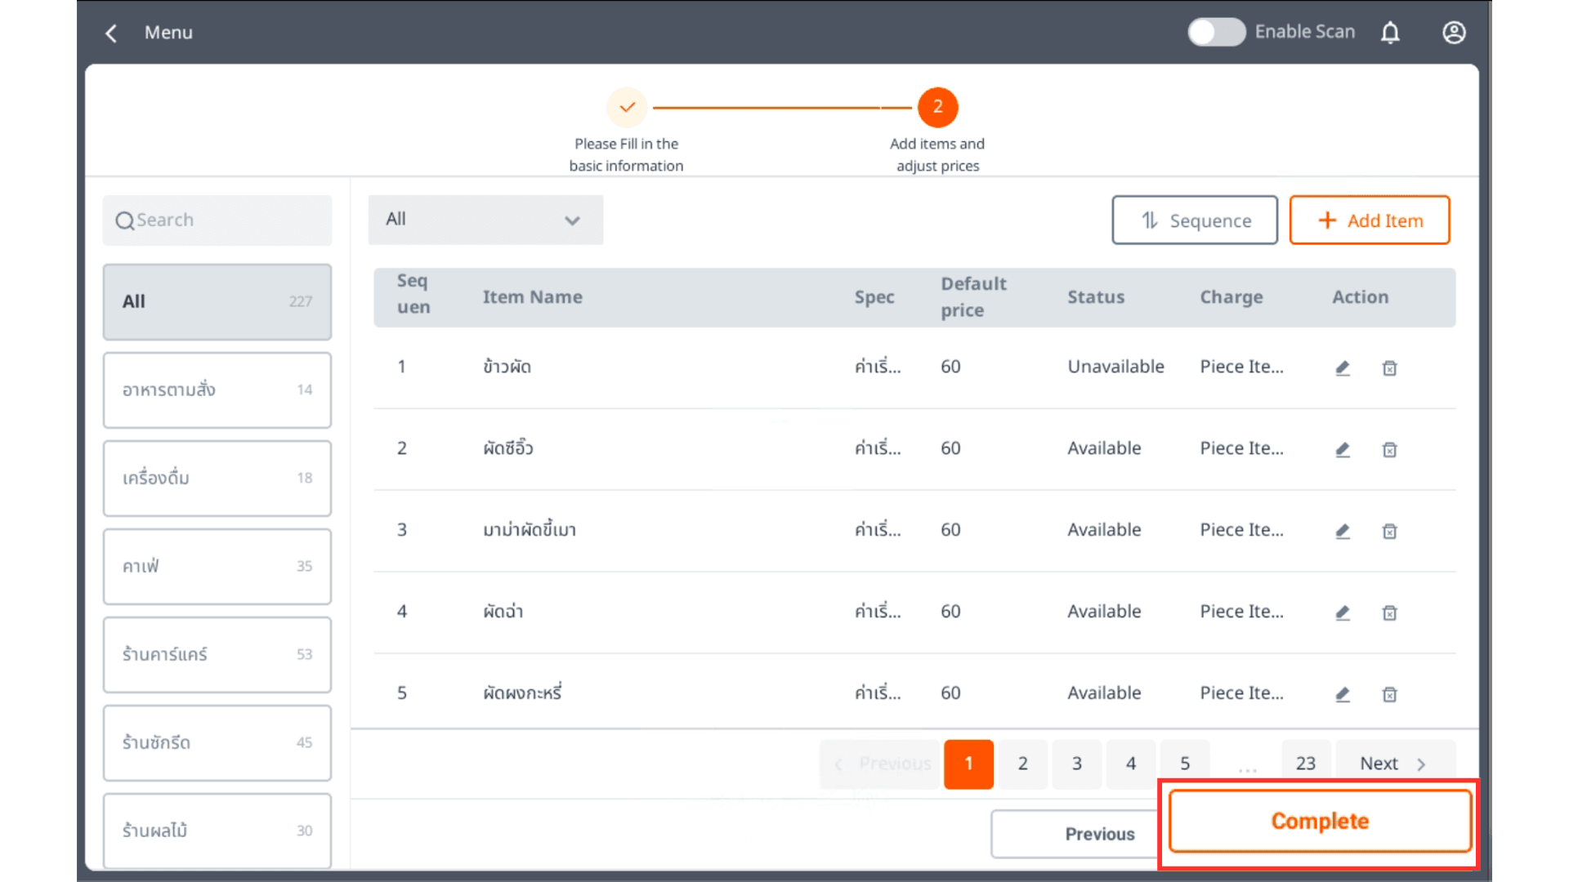This screenshot has height=882, width=1569.
Task: Select the คาเฟ่ category
Action: pos(217,567)
